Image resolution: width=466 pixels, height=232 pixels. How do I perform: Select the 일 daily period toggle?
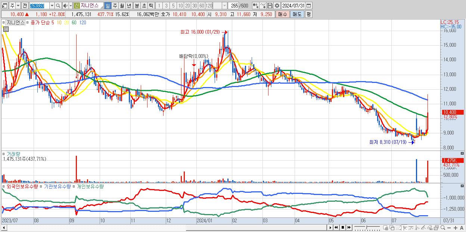tap(108, 6)
